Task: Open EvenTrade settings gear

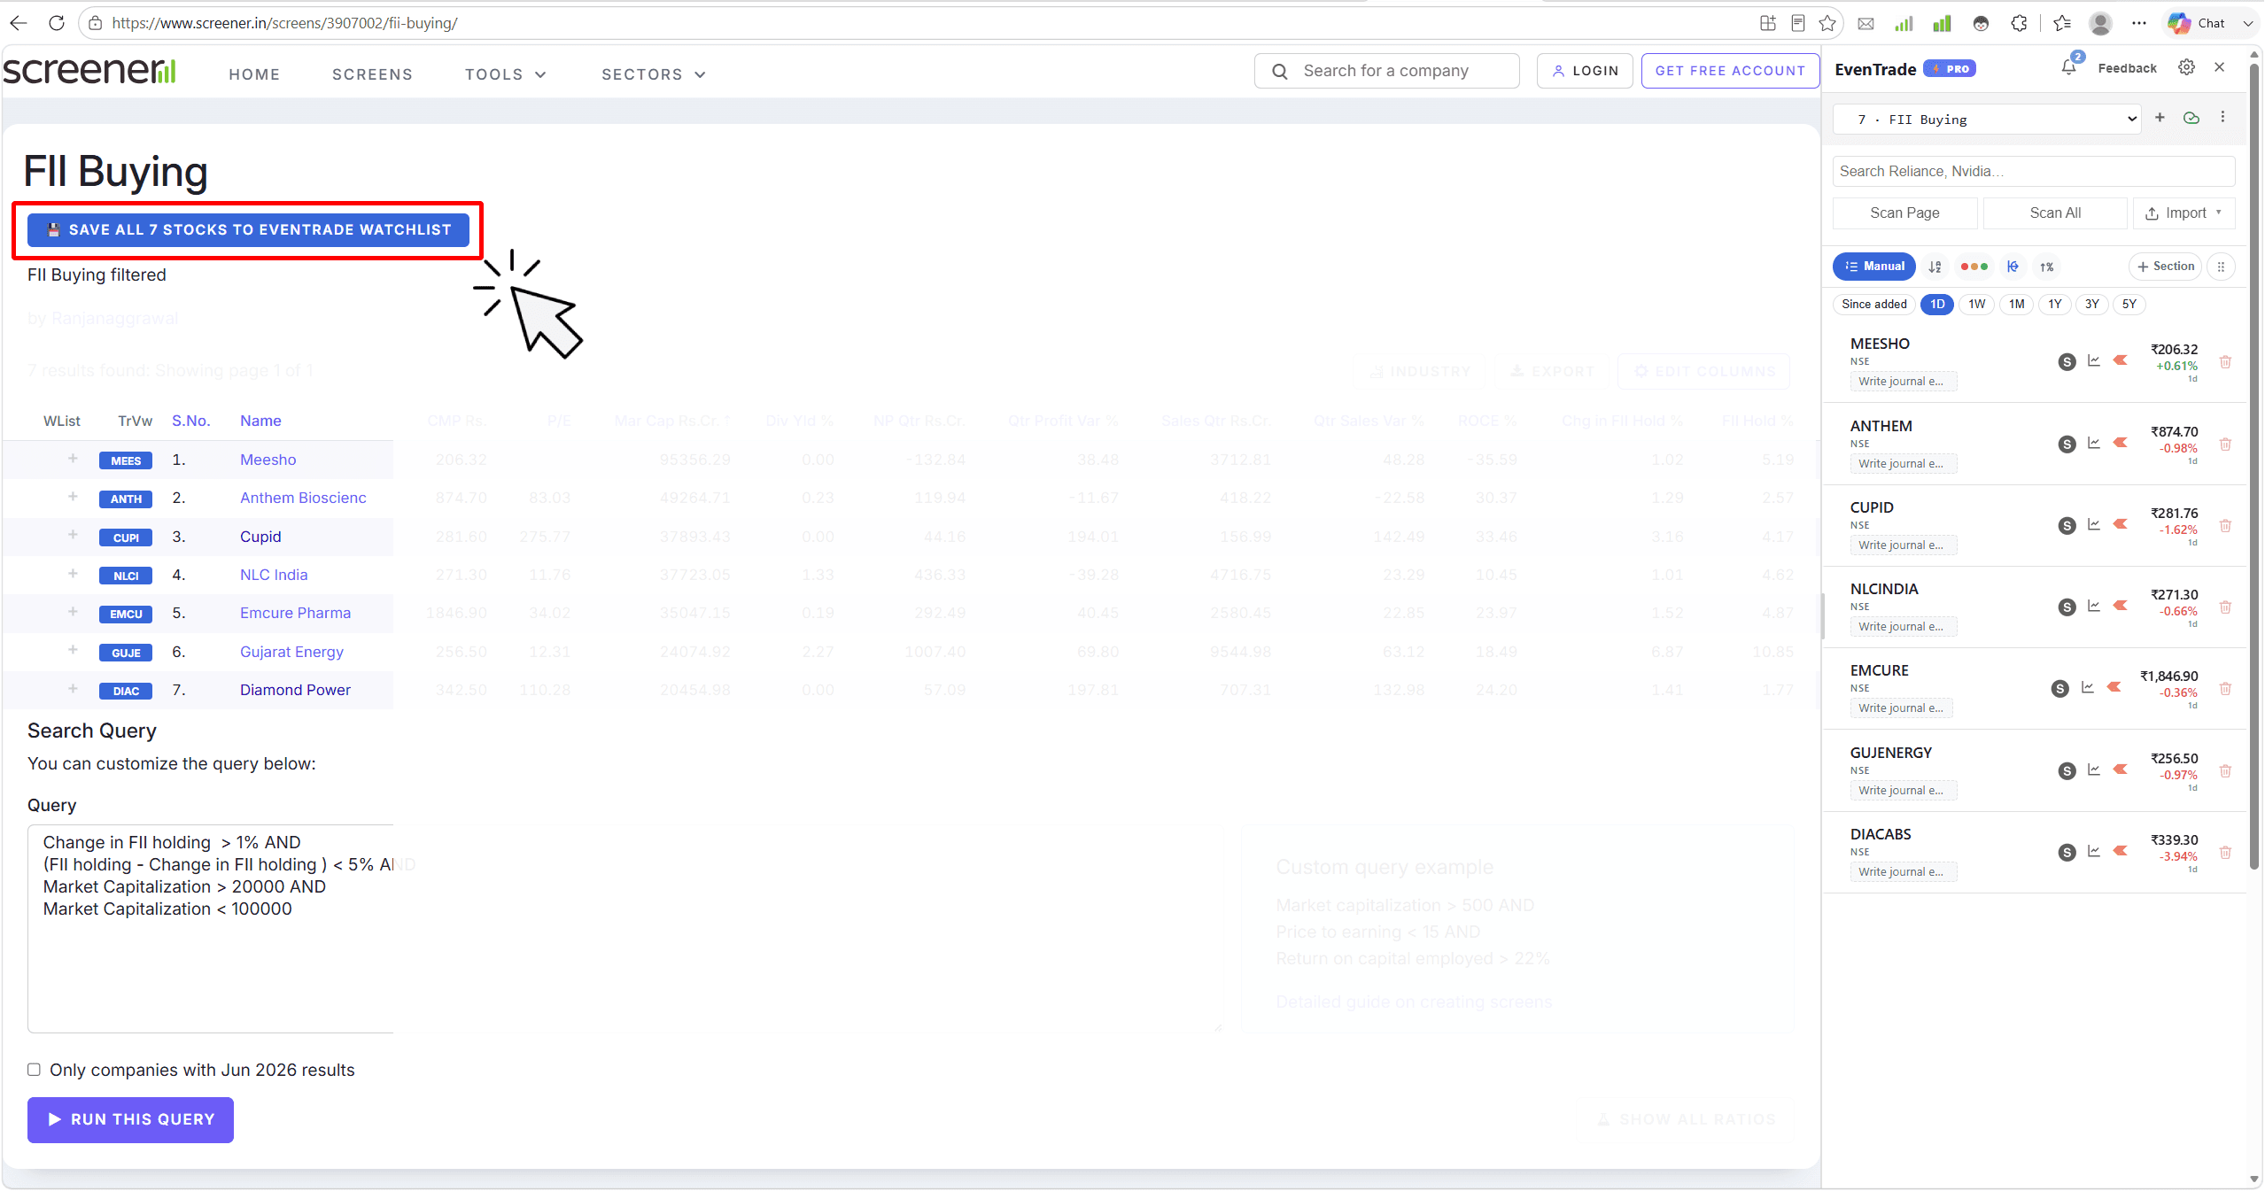Action: pyautogui.click(x=2186, y=67)
